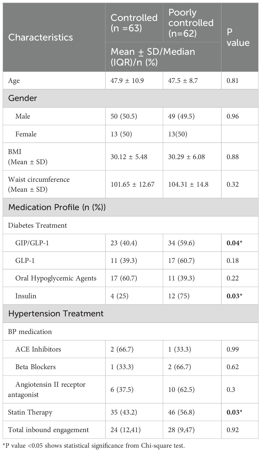Click the Characteristics column header
261x452 pixels.
pos(40,37)
